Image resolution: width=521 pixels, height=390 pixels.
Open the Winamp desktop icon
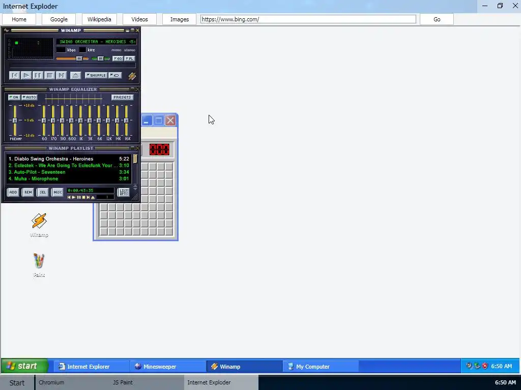coord(39,225)
